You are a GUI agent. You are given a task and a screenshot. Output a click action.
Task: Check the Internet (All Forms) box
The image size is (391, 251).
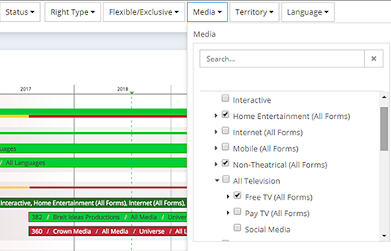[x=225, y=132]
